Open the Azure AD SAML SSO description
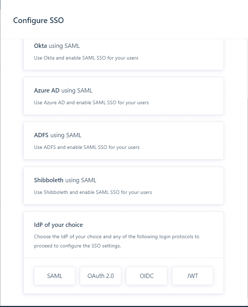The height and width of the screenshot is (307, 248). click(x=91, y=102)
